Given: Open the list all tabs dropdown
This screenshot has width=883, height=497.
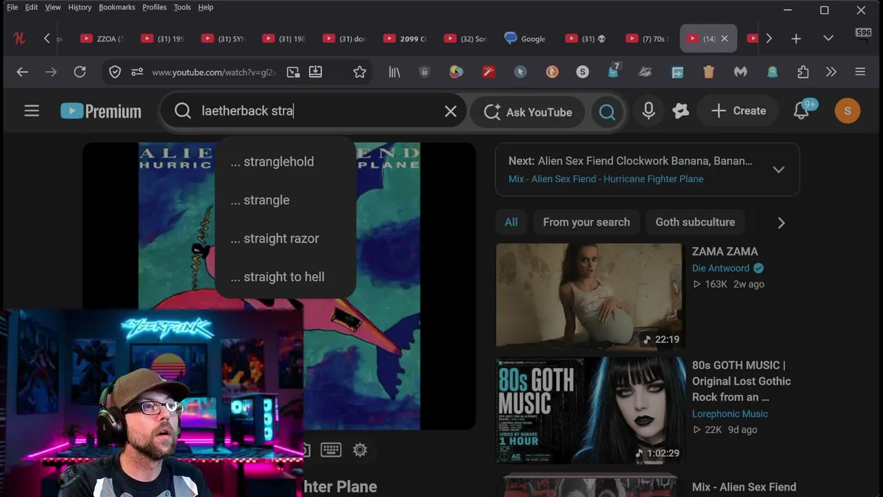Looking at the screenshot, I should (x=829, y=39).
